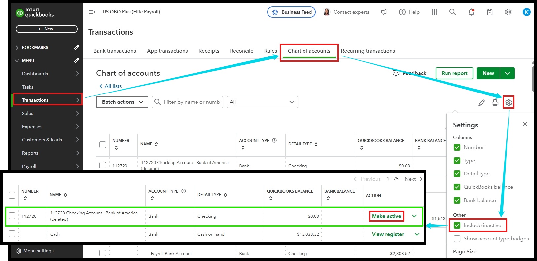537x261 pixels.
Task: Click the Filter by name or number field
Action: point(188,102)
